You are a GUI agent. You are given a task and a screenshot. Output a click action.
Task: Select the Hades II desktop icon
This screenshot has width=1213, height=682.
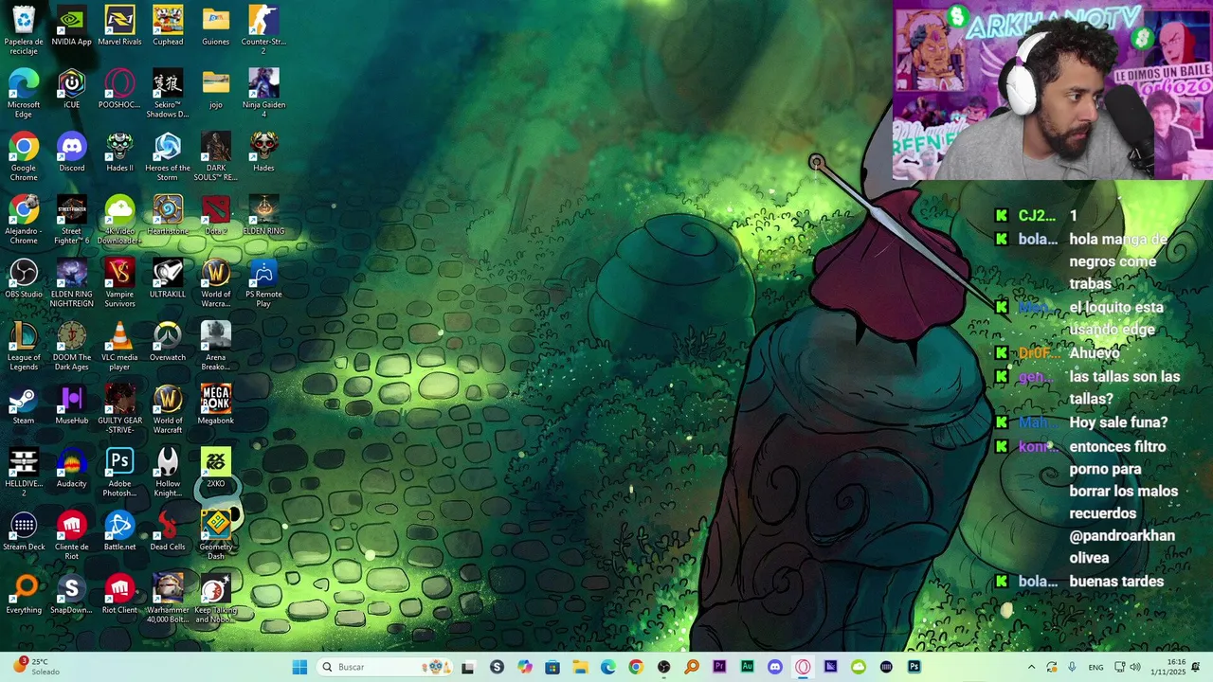(x=119, y=152)
